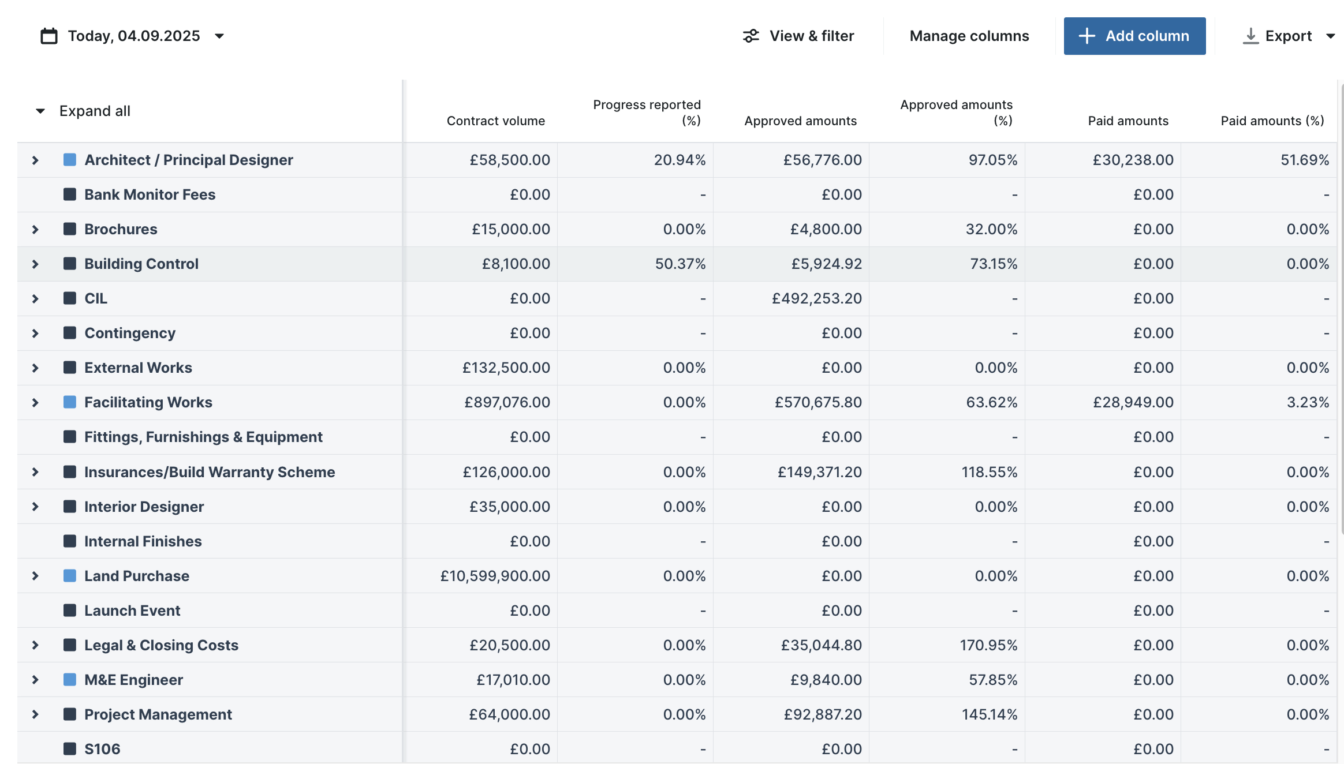Expand the Building Control row
The height and width of the screenshot is (764, 1344).
35,264
